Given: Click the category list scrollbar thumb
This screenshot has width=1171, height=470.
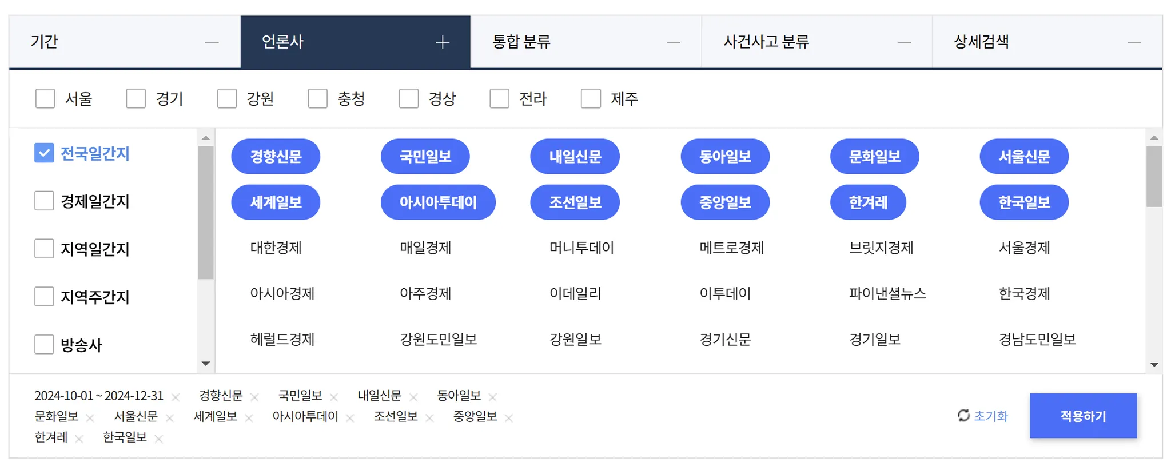Looking at the screenshot, I should pos(206,213).
